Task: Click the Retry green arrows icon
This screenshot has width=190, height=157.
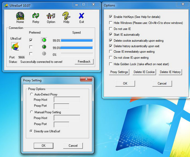Action: pos(35,18)
